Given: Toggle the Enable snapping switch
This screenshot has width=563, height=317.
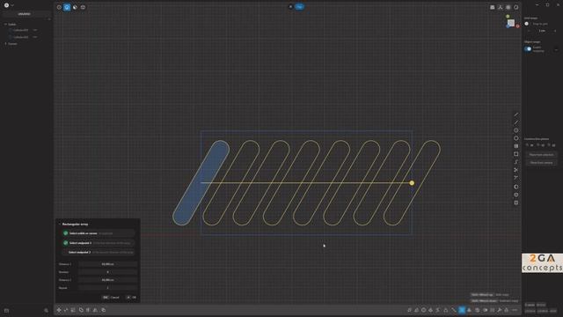Looking at the screenshot, I should pos(528,49).
